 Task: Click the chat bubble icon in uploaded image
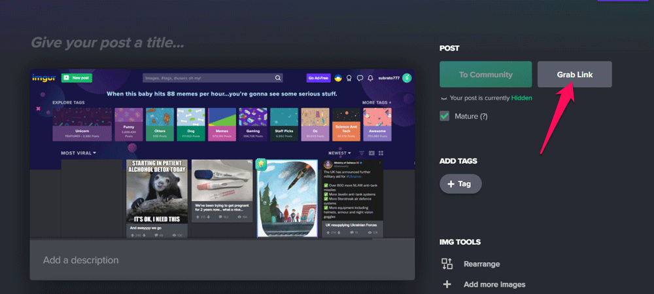[360, 78]
